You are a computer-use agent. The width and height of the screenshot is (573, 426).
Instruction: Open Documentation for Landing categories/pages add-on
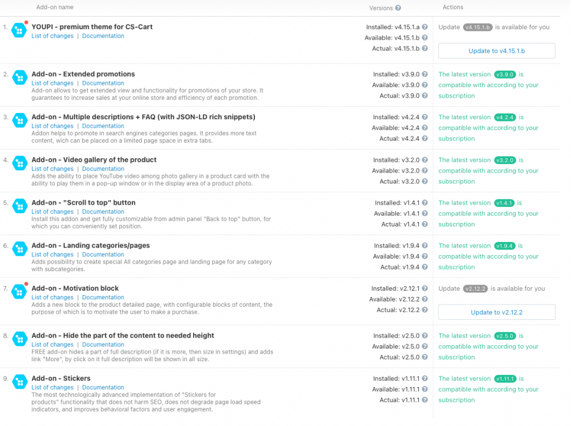pyautogui.click(x=103, y=255)
